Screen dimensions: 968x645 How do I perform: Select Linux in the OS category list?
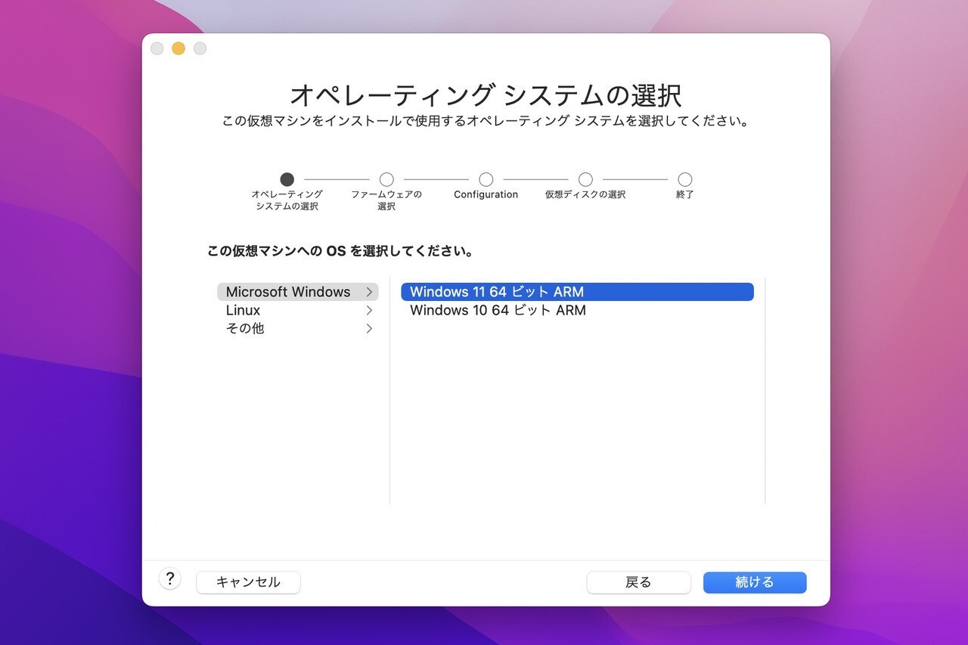pos(297,310)
